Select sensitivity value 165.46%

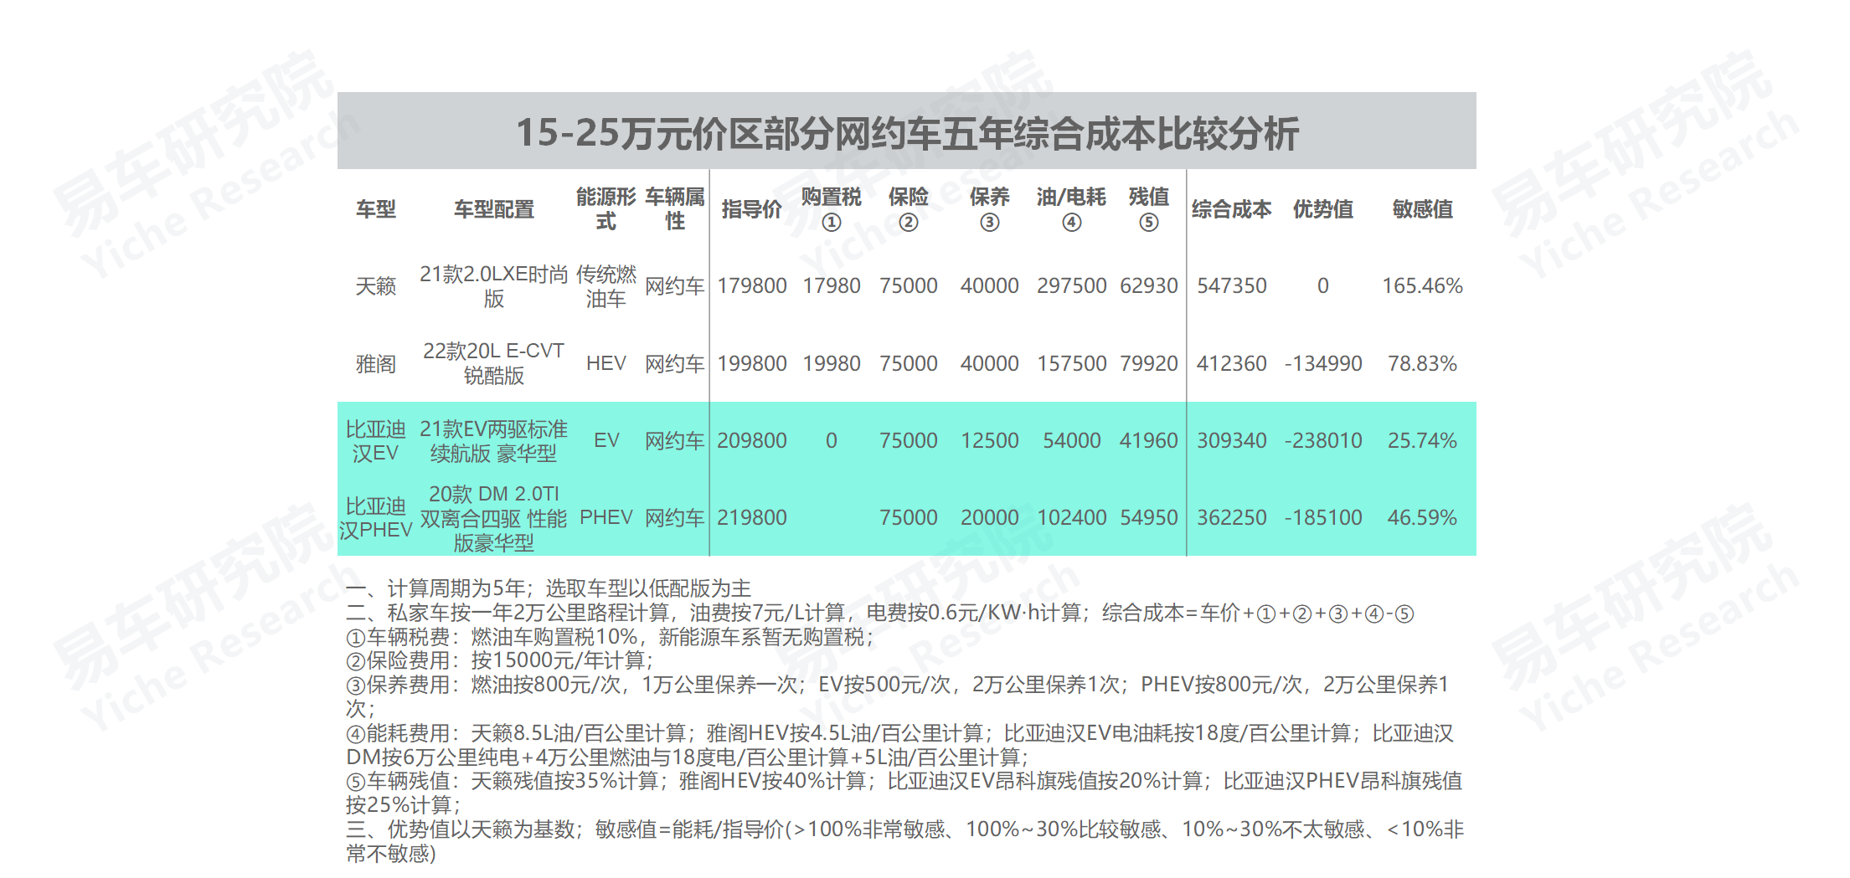tap(1422, 286)
